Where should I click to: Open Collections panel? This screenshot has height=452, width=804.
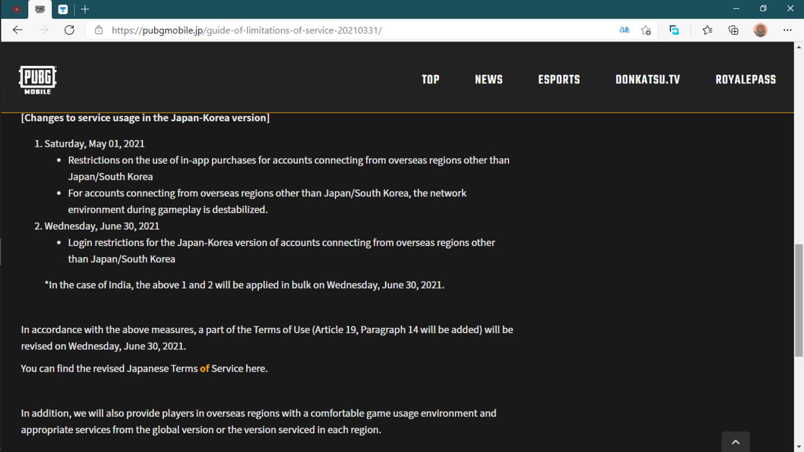733,30
